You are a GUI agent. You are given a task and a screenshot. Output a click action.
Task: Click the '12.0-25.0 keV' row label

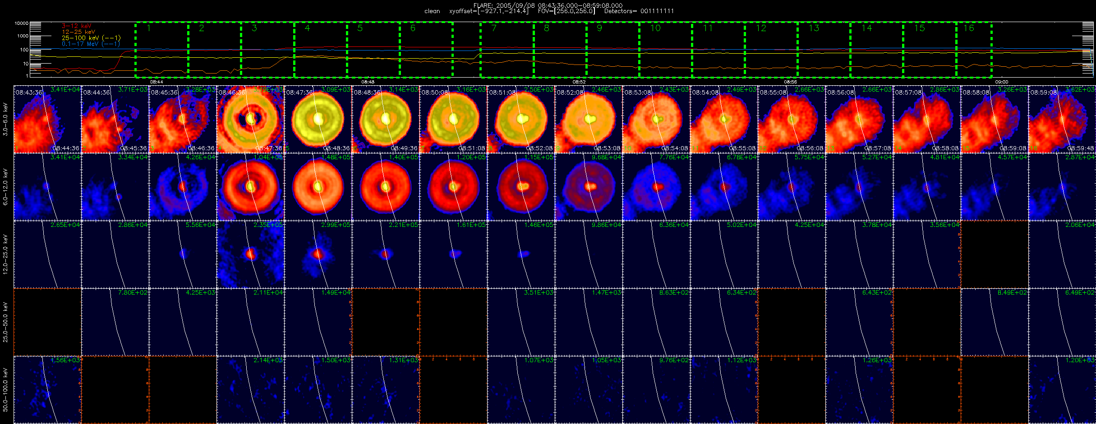click(5, 254)
